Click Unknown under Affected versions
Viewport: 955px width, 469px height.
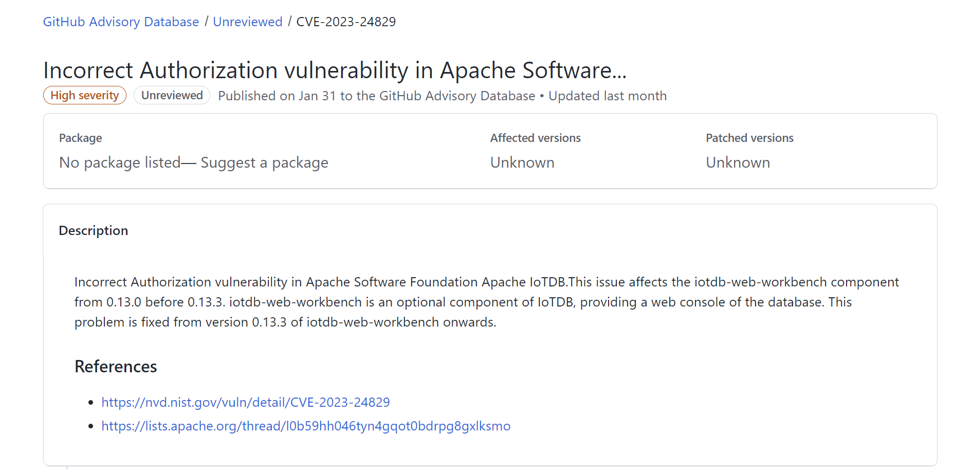522,163
